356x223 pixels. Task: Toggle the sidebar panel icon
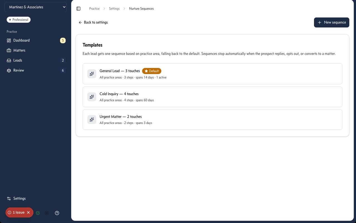coord(78,9)
